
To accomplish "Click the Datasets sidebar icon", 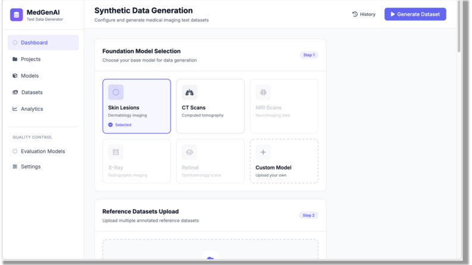I will [15, 92].
